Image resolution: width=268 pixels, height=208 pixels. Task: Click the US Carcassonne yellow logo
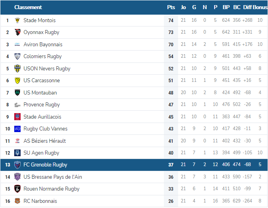17,81
